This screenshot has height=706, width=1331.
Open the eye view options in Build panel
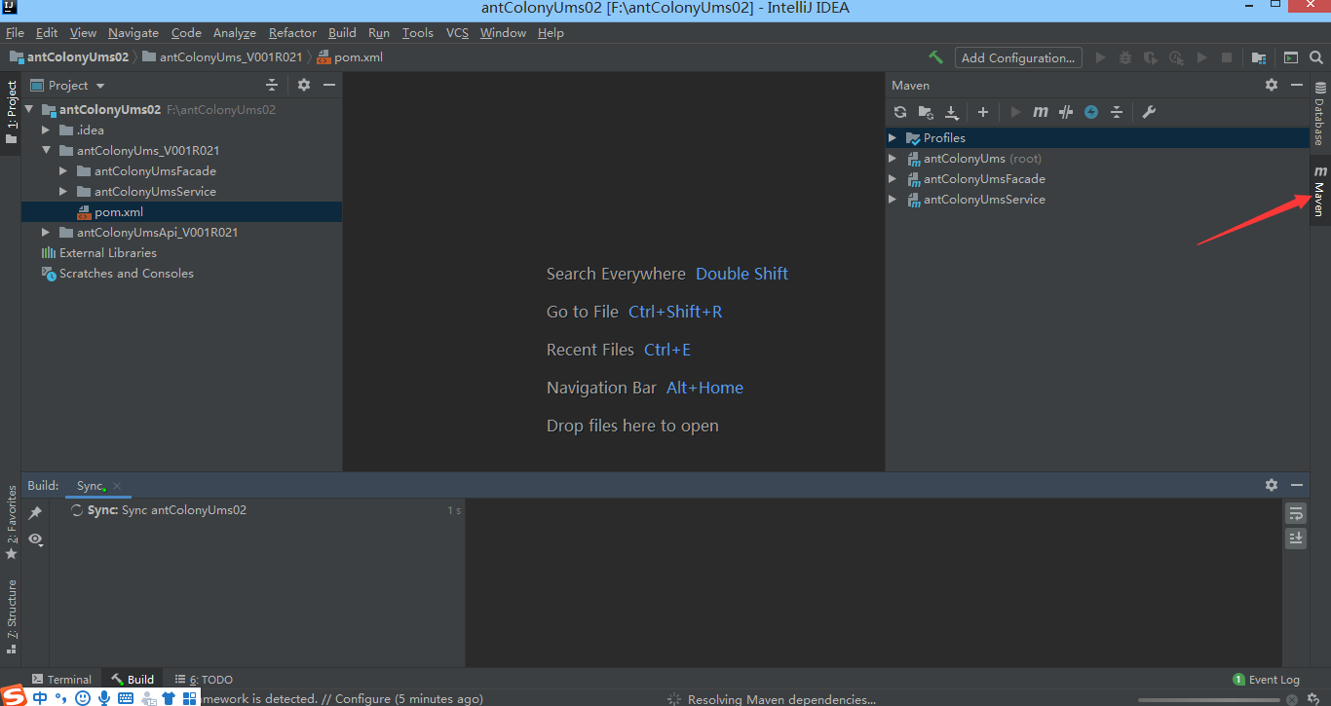tap(36, 539)
